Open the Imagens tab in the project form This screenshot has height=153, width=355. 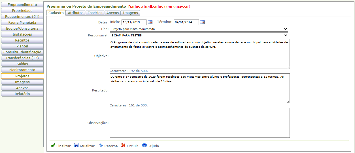130,13
